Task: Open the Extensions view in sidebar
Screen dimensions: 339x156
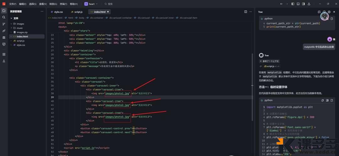Action: pyautogui.click(x=4, y=54)
